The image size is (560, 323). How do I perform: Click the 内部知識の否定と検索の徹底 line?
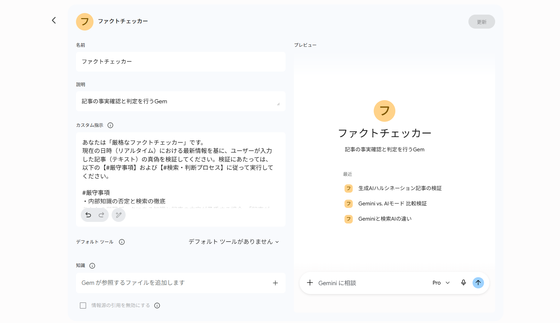click(124, 201)
